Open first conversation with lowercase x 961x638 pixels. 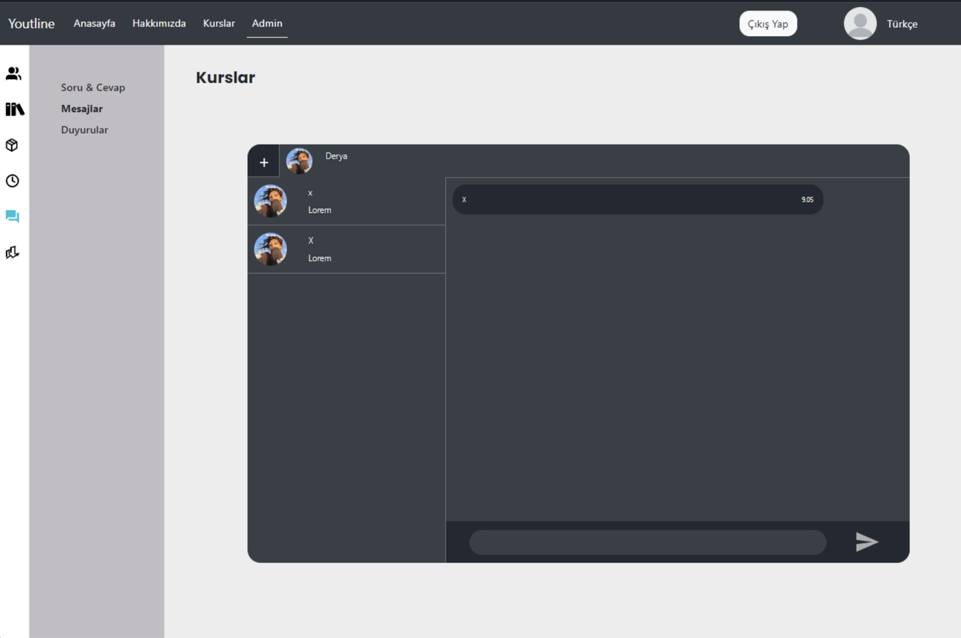tap(347, 201)
